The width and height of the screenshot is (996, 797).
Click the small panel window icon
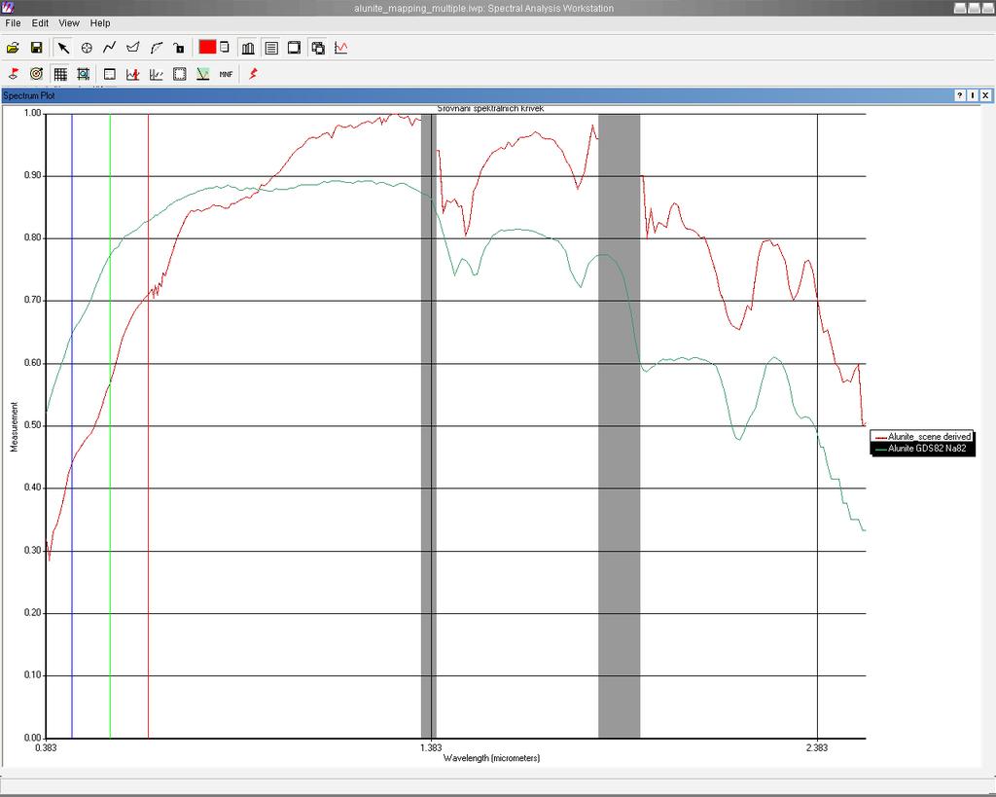[x=109, y=74]
